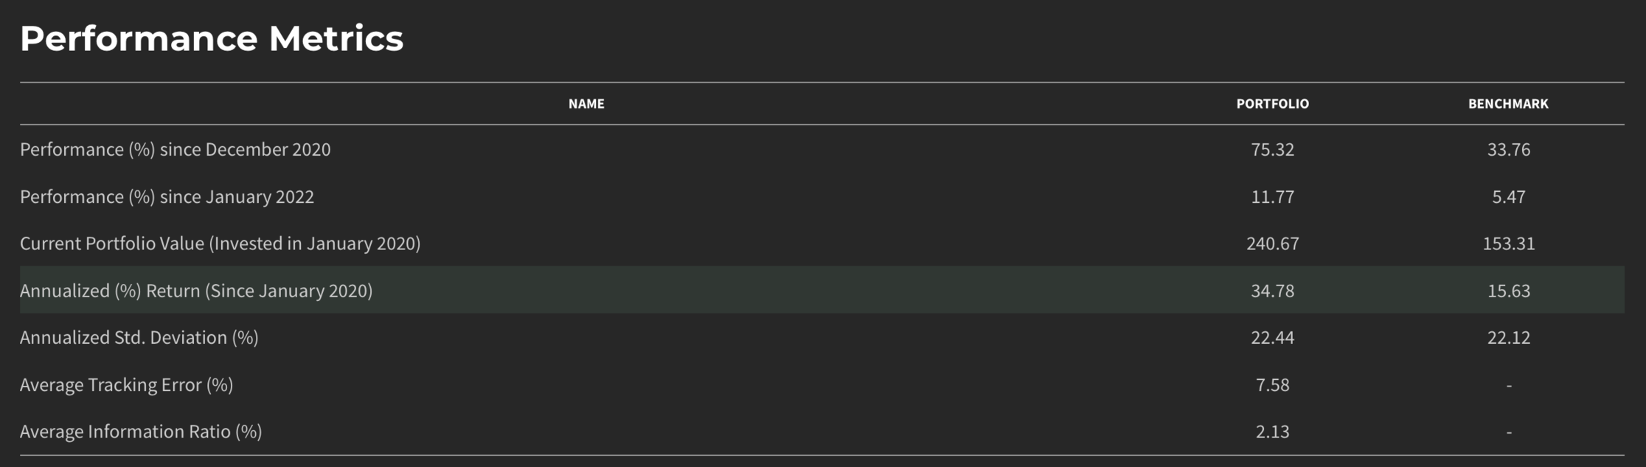Select benchmark standard deviation 22.12

click(1508, 338)
